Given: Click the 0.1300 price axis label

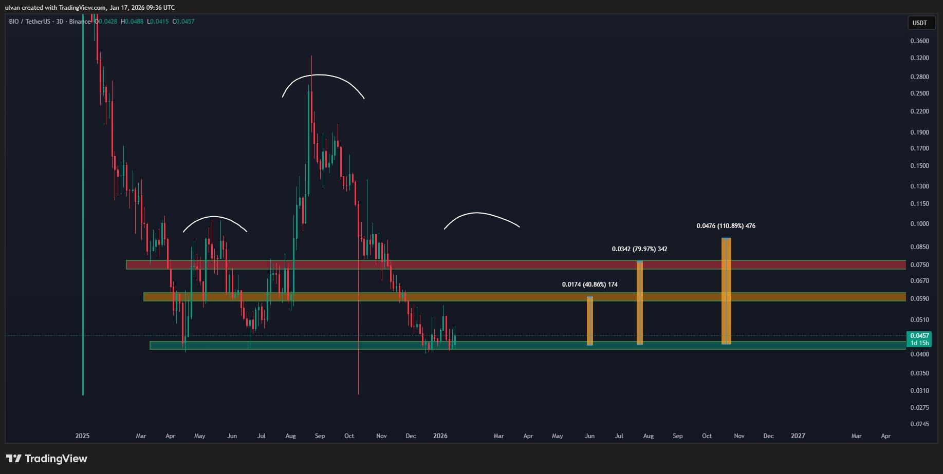Looking at the screenshot, I should point(919,186).
